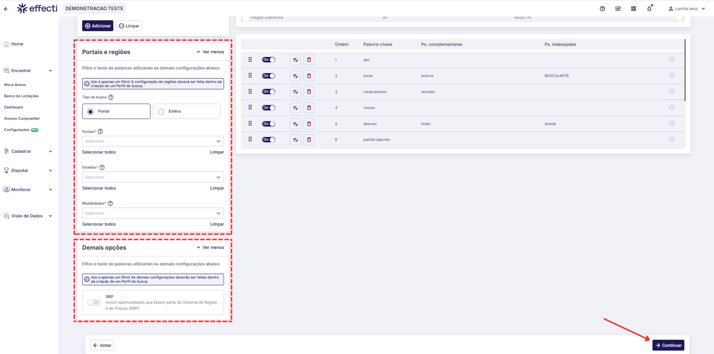Click 'Selecionar todos' under Modalidades
Screen dimensions: 714x354
coord(99,224)
